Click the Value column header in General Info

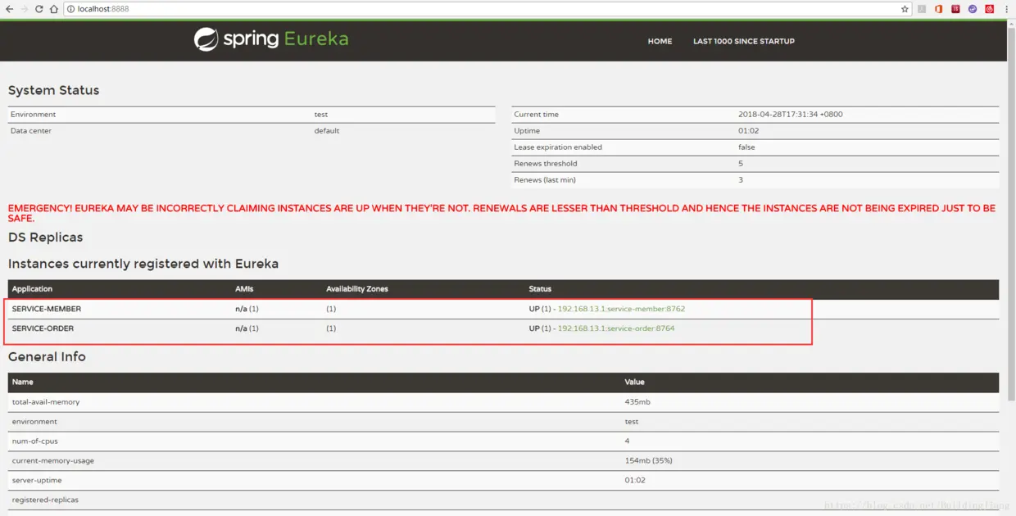[x=635, y=382]
